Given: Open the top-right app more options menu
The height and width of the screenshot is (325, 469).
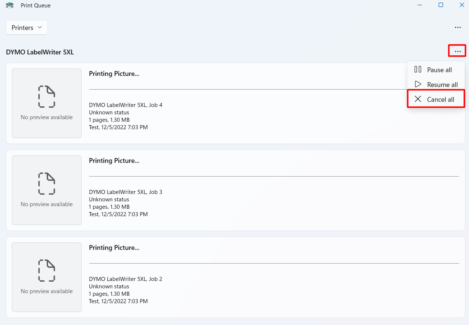Looking at the screenshot, I should pos(458,27).
